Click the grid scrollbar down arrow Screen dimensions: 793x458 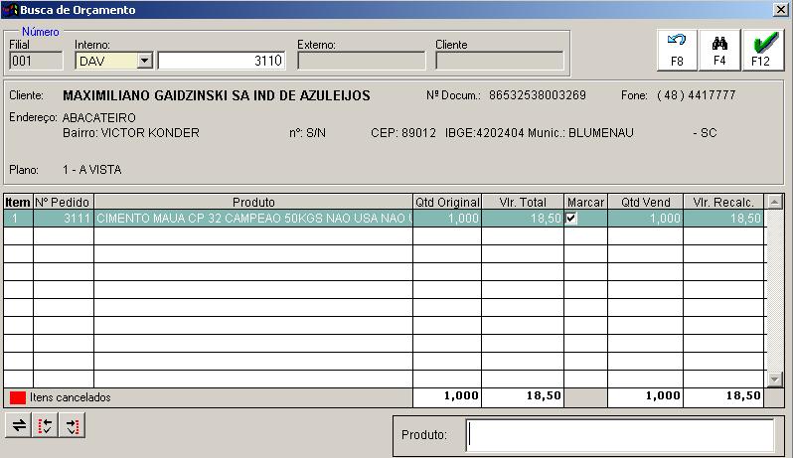pyautogui.click(x=774, y=379)
